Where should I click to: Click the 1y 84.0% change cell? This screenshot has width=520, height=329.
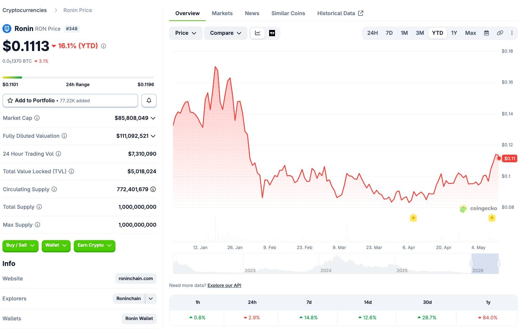point(487,318)
